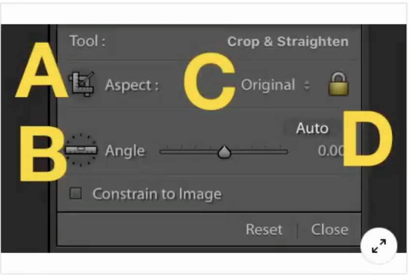The width and height of the screenshot is (410, 275).
Task: Click Reset to undo crop settings
Action: (x=264, y=229)
